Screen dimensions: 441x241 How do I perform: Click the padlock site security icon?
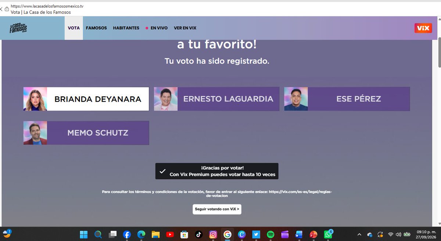[7, 9]
